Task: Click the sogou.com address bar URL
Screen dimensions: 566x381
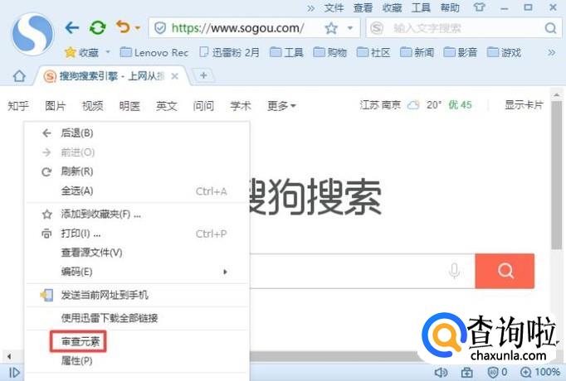Action: tap(237, 28)
